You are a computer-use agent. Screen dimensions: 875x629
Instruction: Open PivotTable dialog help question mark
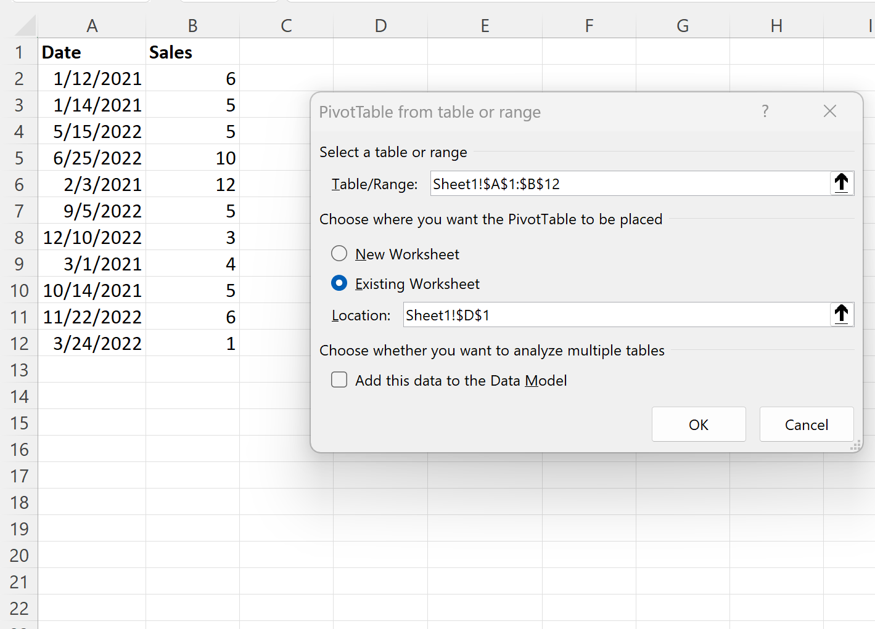[765, 112]
